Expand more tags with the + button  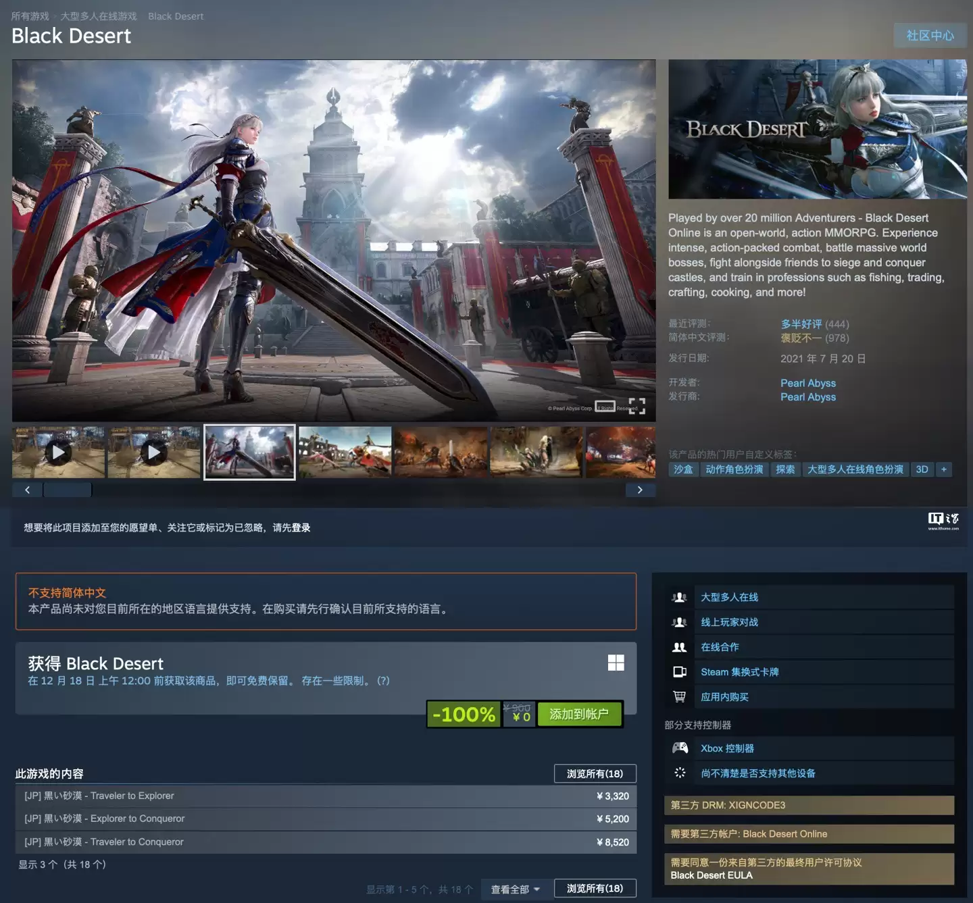(x=943, y=469)
